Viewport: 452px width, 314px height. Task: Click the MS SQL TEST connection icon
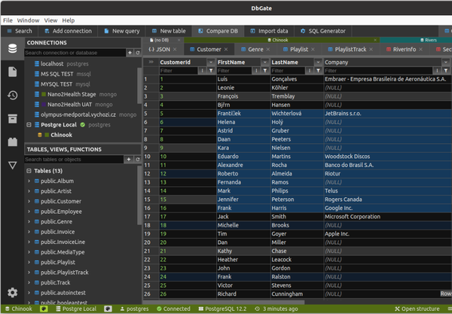(37, 74)
